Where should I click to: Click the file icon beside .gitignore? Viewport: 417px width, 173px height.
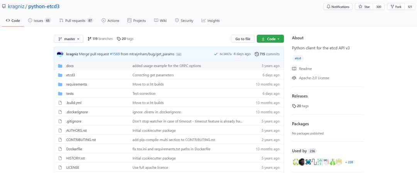pyautogui.click(x=60, y=121)
